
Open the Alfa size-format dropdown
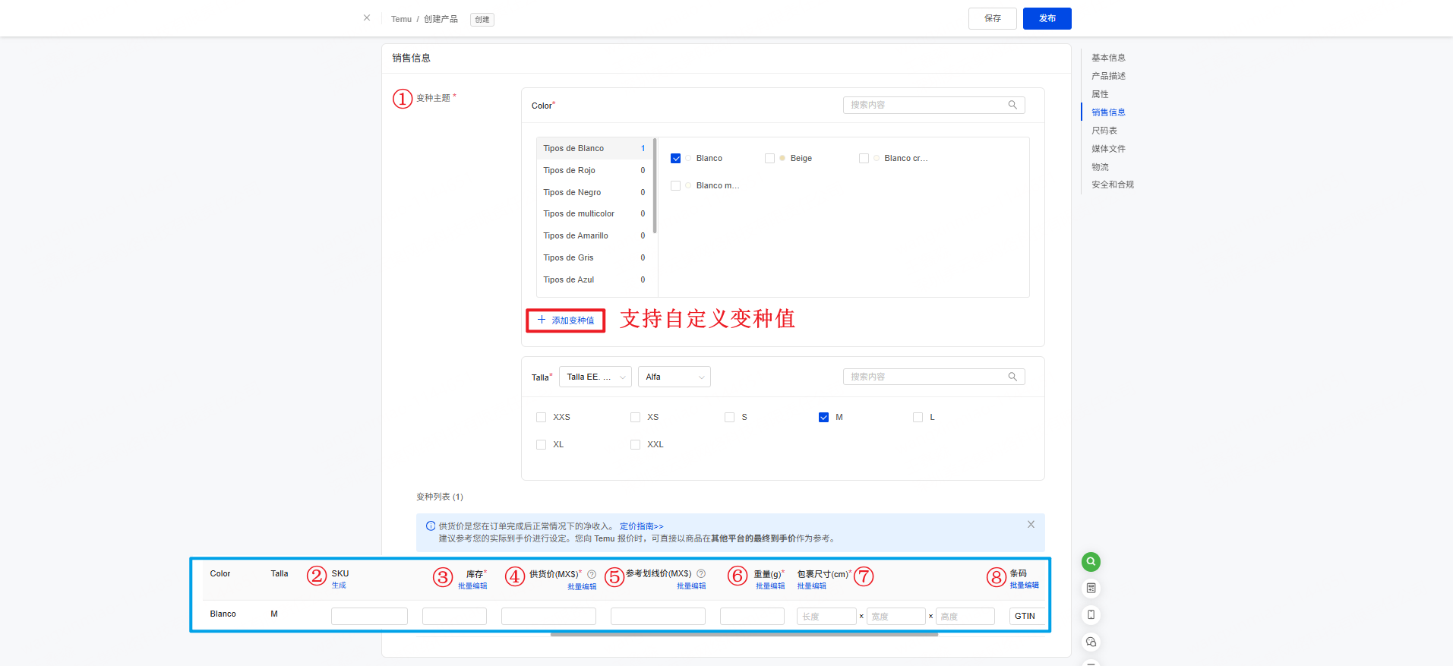click(x=674, y=377)
